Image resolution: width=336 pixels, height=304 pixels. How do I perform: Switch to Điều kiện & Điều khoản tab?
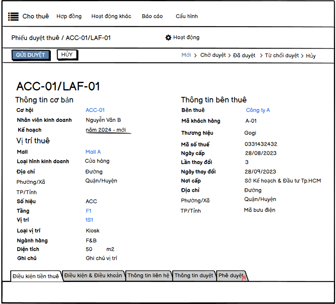[x=93, y=276]
